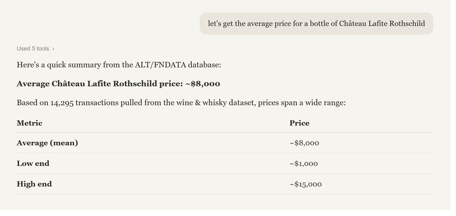Click the chevron next to Used 5 tools
This screenshot has width=456, height=216.
(x=53, y=49)
